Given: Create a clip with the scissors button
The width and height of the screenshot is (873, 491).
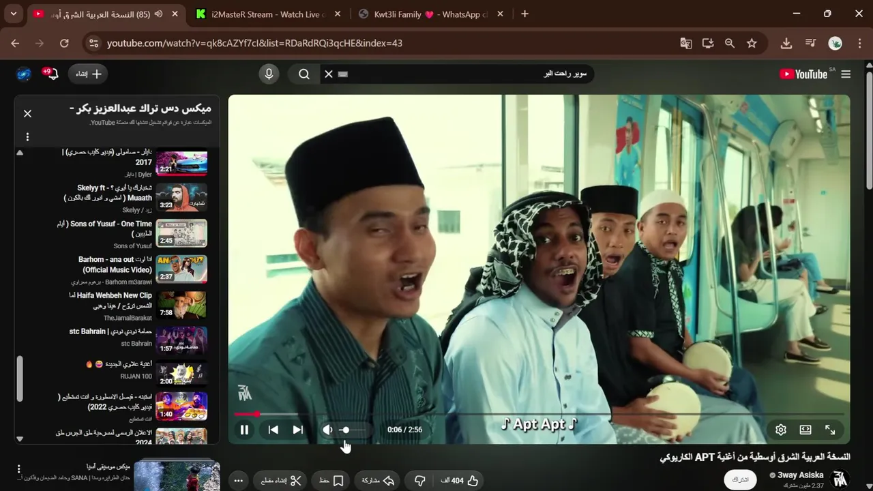Looking at the screenshot, I should pos(282,481).
